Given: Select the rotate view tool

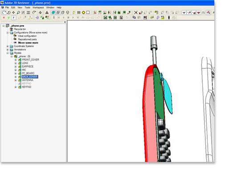Looking at the screenshot, I should (x=4, y=12).
